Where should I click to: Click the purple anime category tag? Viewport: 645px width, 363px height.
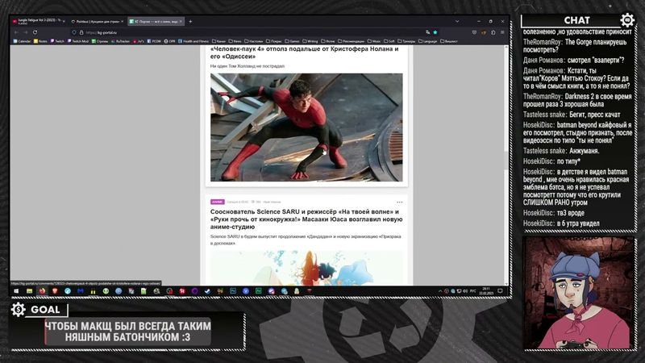[x=217, y=202]
